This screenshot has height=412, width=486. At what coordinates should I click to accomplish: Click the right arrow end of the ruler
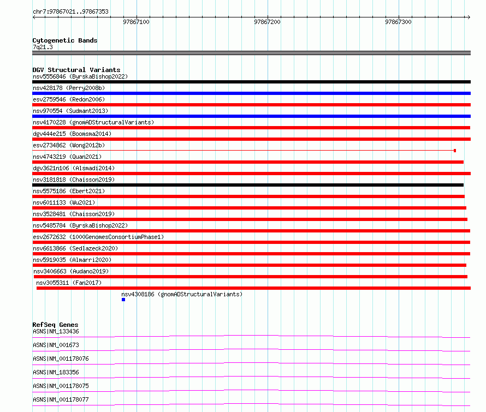tap(469, 17)
